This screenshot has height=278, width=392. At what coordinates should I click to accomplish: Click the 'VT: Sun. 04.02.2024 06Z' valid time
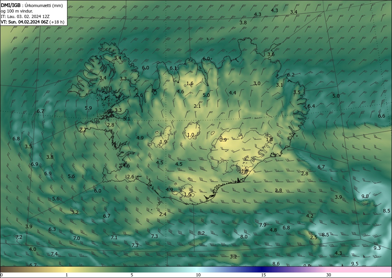pyautogui.click(x=24, y=22)
